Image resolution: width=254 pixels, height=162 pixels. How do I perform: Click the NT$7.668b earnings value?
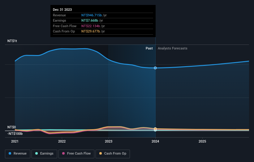90,20
